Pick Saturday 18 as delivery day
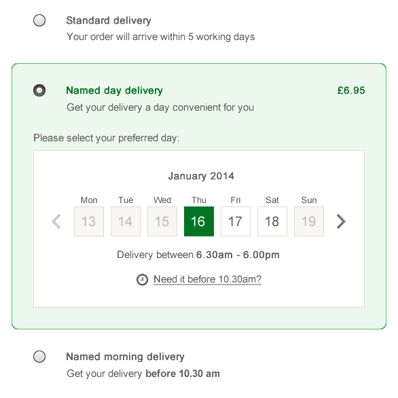This screenshot has width=398, height=398. 272,221
